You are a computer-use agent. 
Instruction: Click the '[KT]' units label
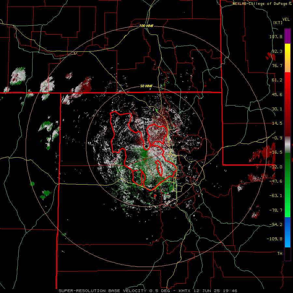[278, 22]
